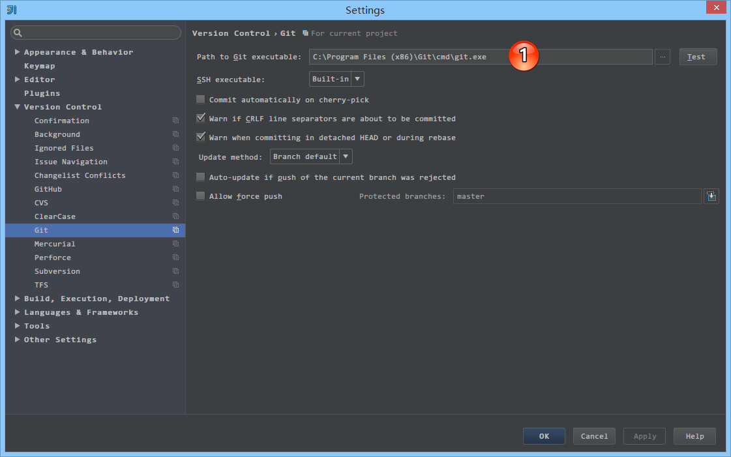Click the copy icon in the Git row
The width and height of the screenshot is (731, 457).
pyautogui.click(x=175, y=230)
